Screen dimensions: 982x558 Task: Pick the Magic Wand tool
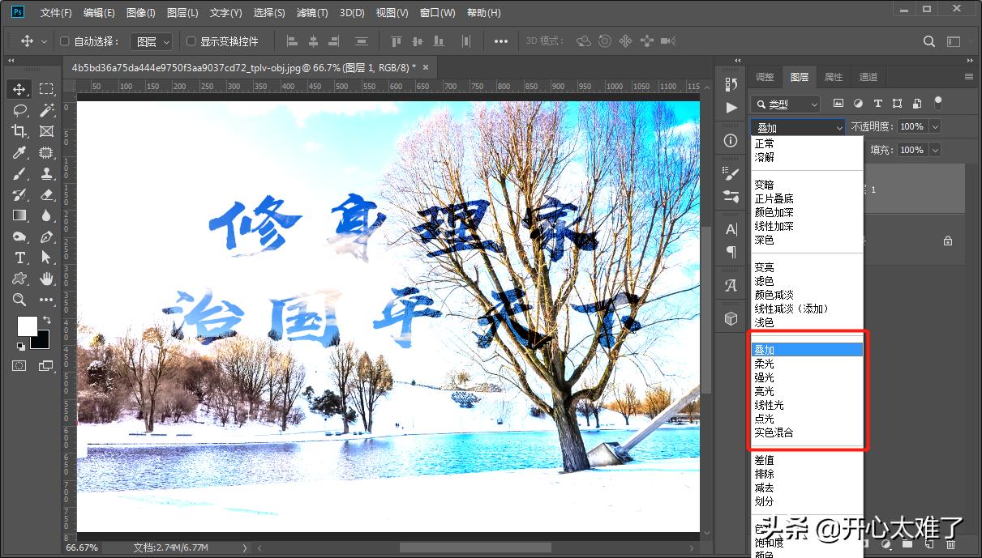click(x=46, y=110)
